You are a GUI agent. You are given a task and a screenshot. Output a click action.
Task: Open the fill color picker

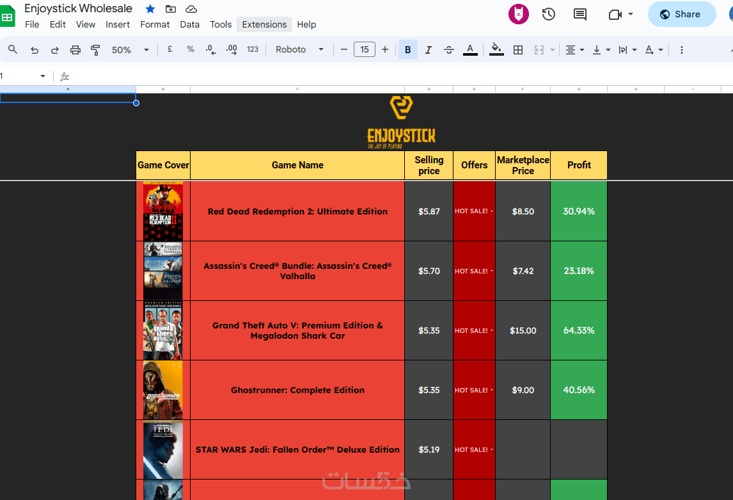496,49
